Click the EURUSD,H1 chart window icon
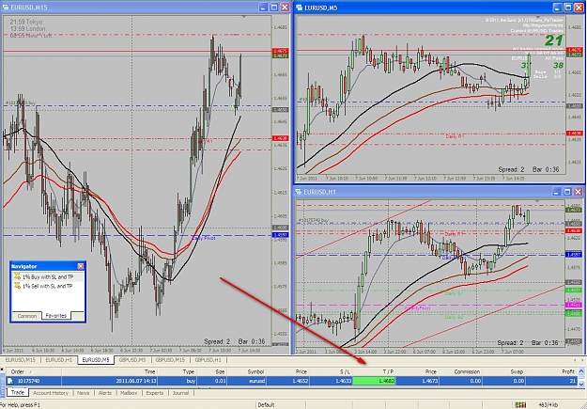Image resolution: width=587 pixels, height=409 pixels. pyautogui.click(x=299, y=192)
